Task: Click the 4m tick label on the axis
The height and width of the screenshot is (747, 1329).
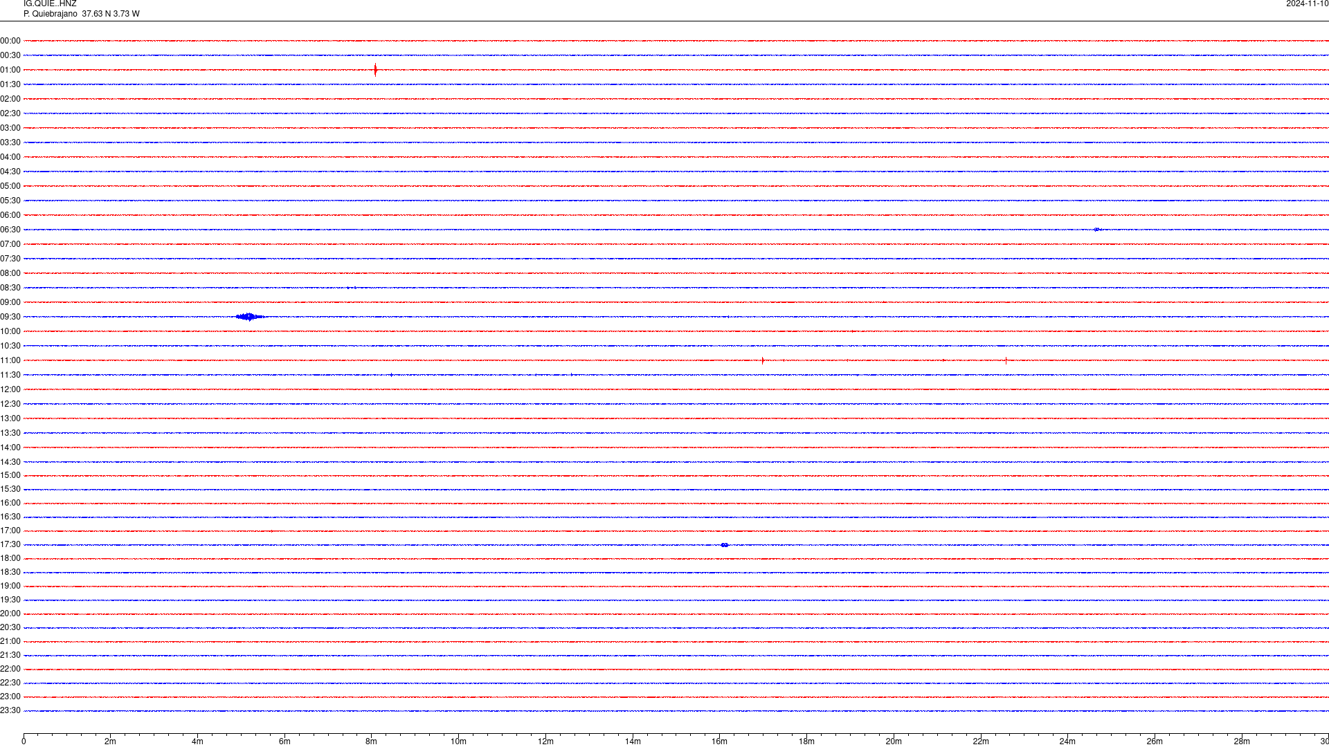Action: pyautogui.click(x=197, y=741)
